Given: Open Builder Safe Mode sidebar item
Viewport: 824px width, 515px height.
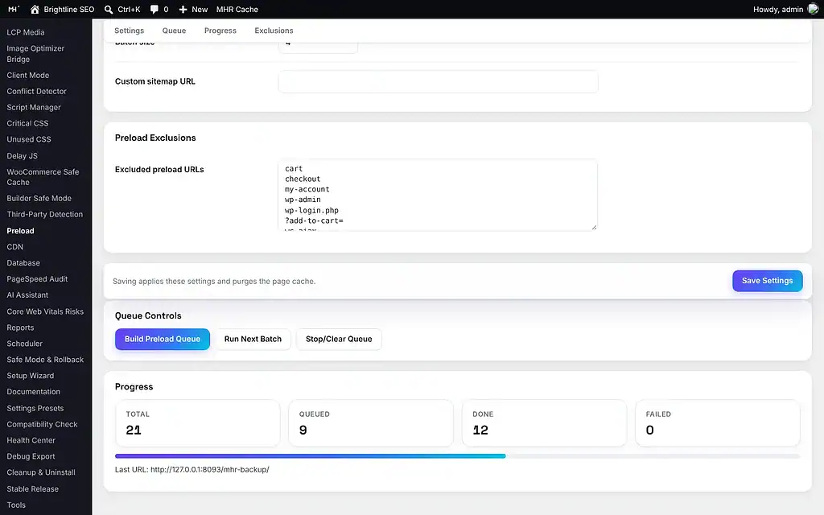Looking at the screenshot, I should pyautogui.click(x=39, y=198).
